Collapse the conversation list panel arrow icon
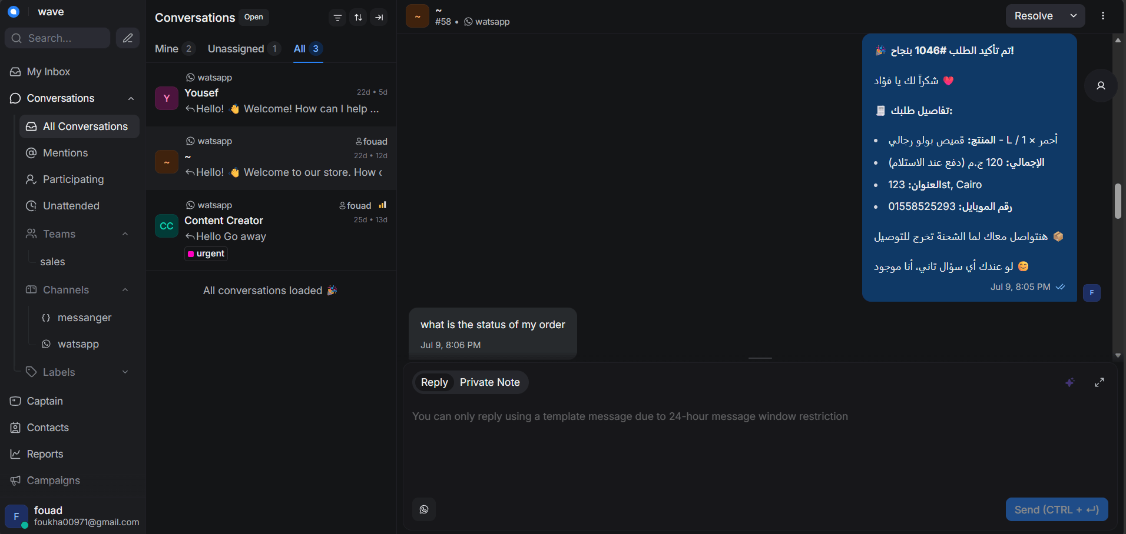1126x534 pixels. [379, 18]
